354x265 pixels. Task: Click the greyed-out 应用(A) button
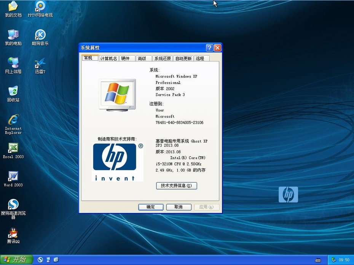[206, 207]
